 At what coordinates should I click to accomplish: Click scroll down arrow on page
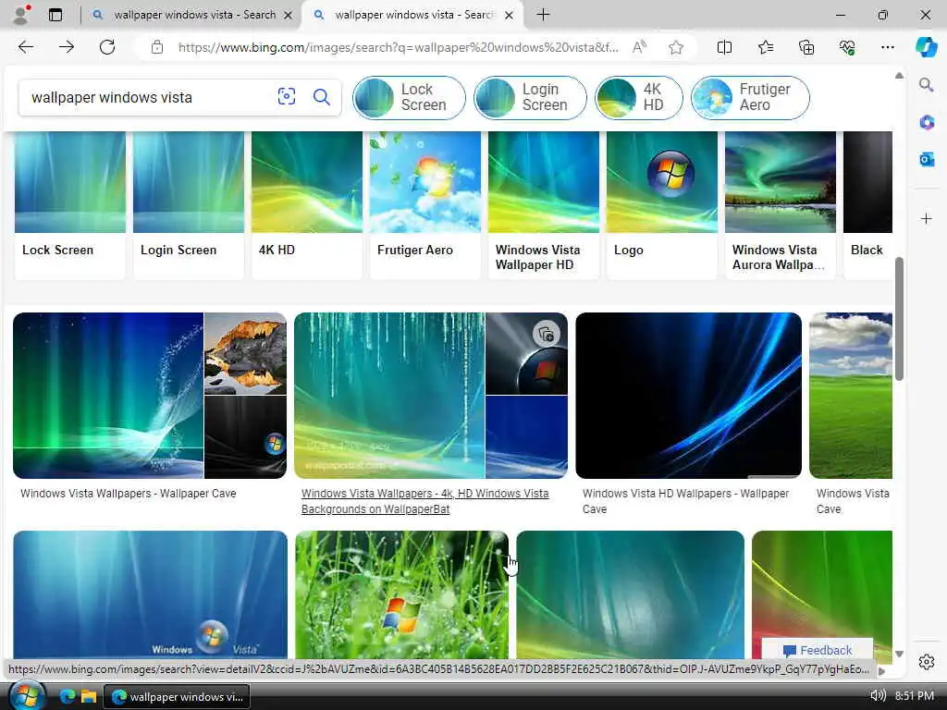(899, 654)
